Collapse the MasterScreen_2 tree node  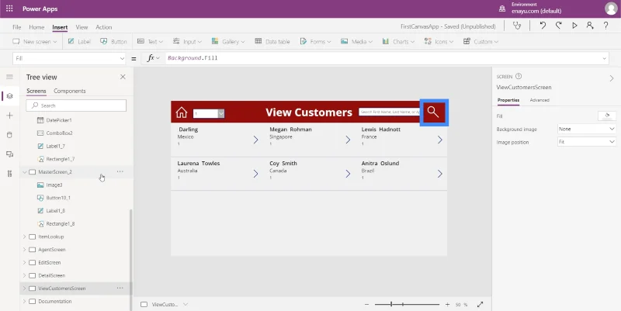tap(25, 172)
